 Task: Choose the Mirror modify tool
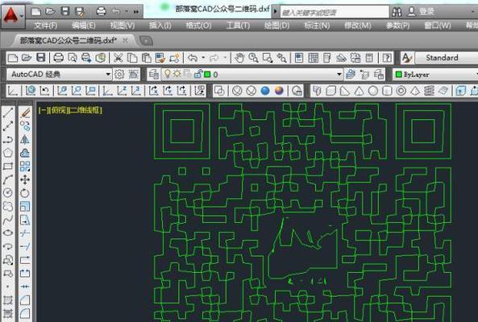click(25, 139)
